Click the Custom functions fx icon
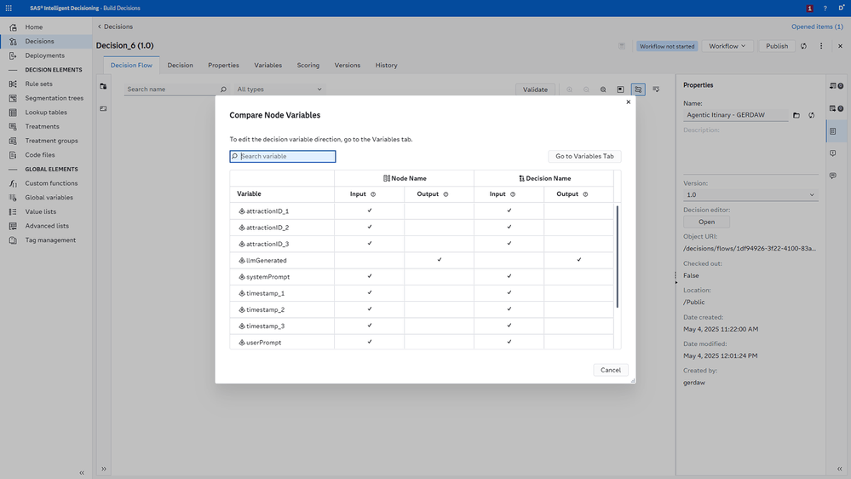851x479 pixels. (13, 183)
